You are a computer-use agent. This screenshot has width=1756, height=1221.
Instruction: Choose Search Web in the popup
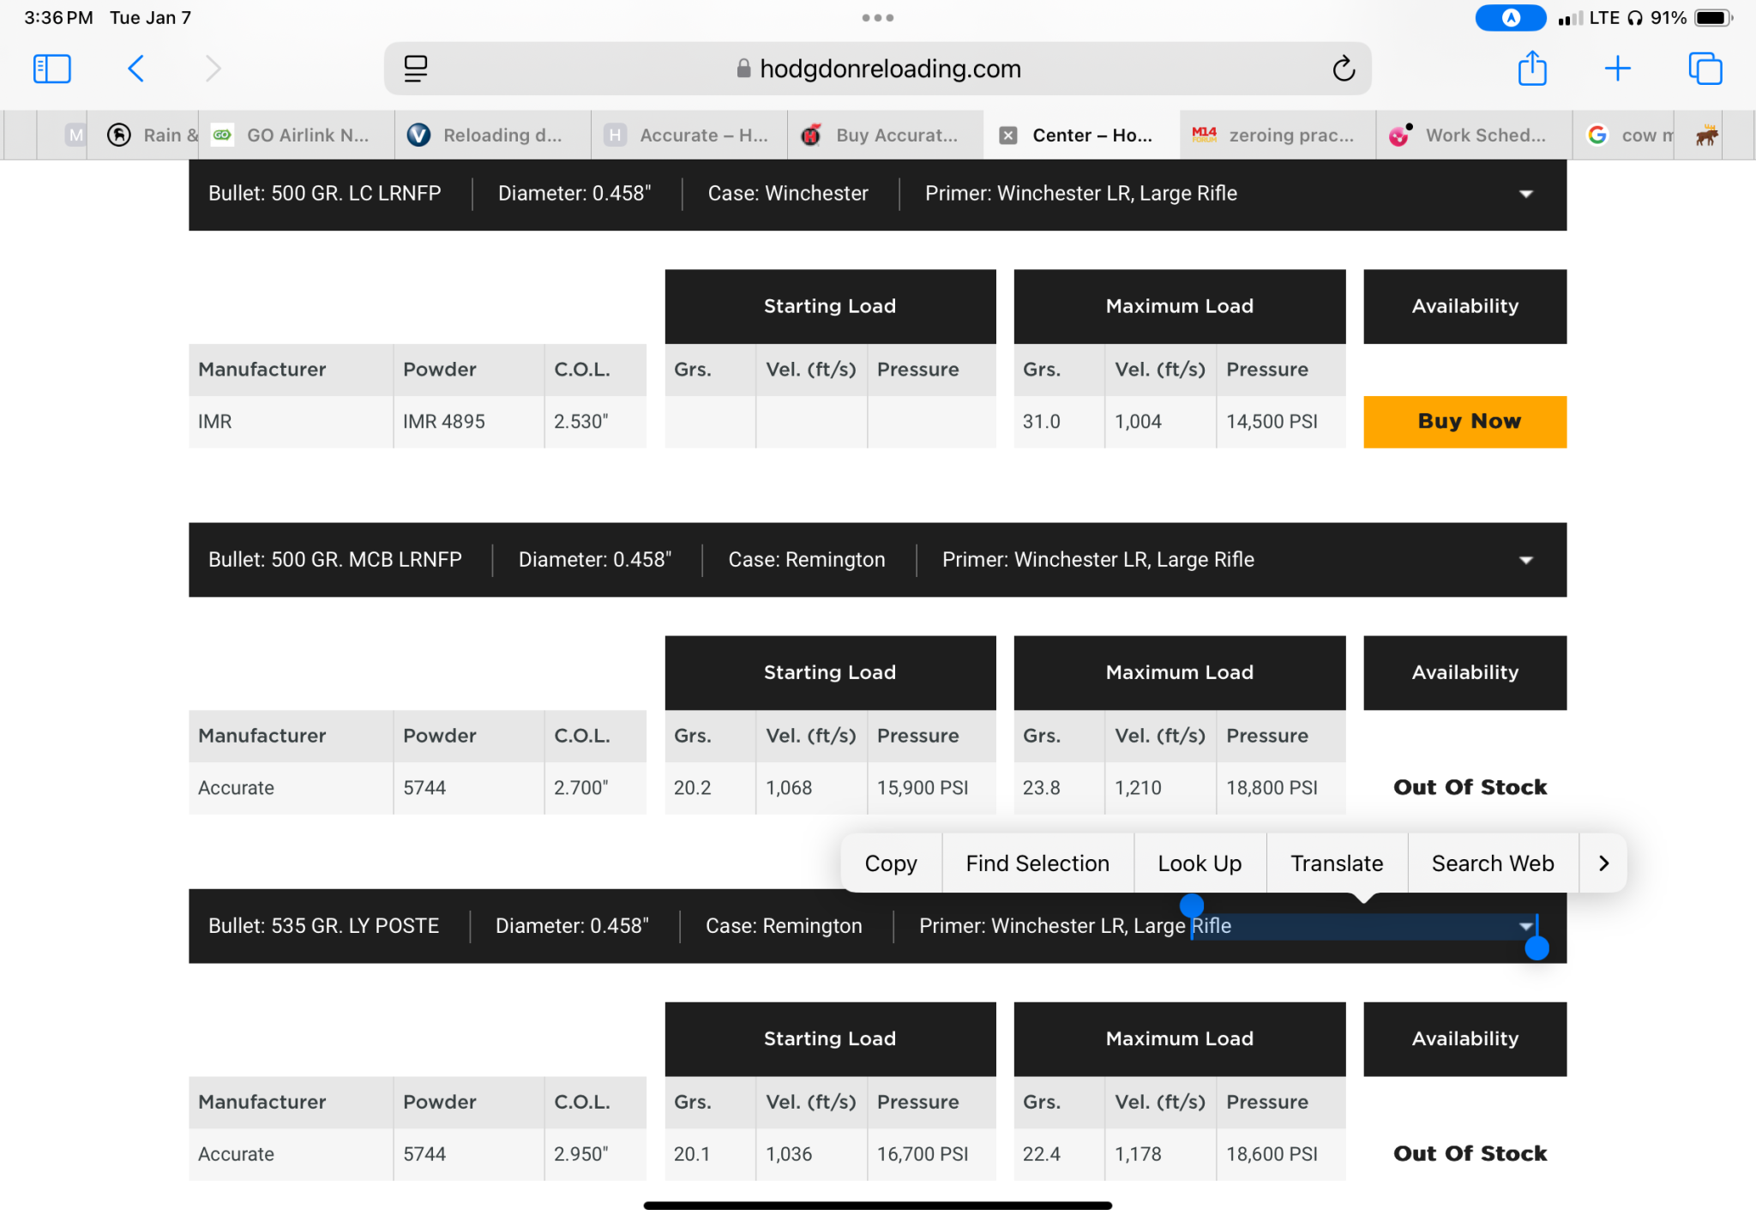[x=1493, y=863]
